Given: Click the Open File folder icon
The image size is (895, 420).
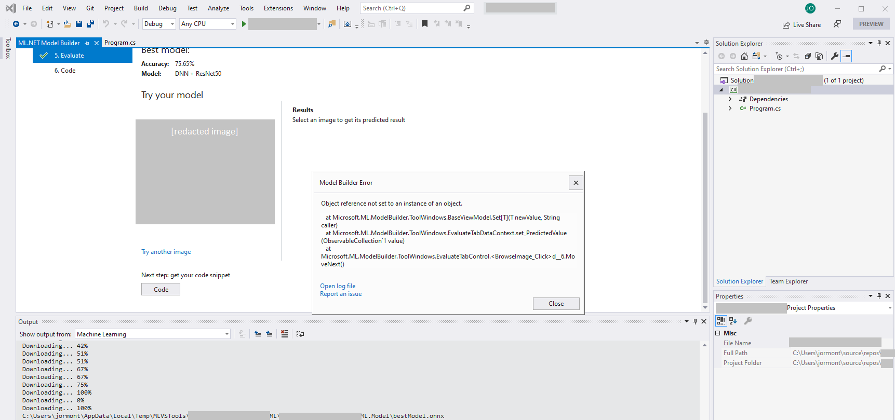Looking at the screenshot, I should point(67,24).
